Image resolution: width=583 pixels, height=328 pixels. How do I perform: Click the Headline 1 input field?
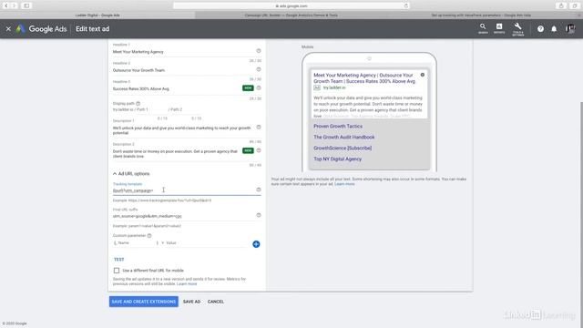[182, 52]
